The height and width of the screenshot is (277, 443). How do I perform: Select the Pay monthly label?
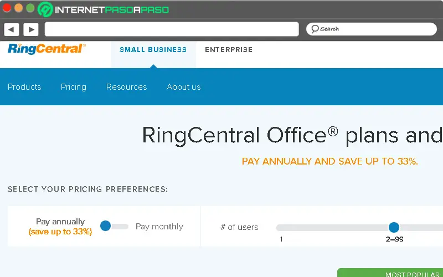click(x=159, y=227)
